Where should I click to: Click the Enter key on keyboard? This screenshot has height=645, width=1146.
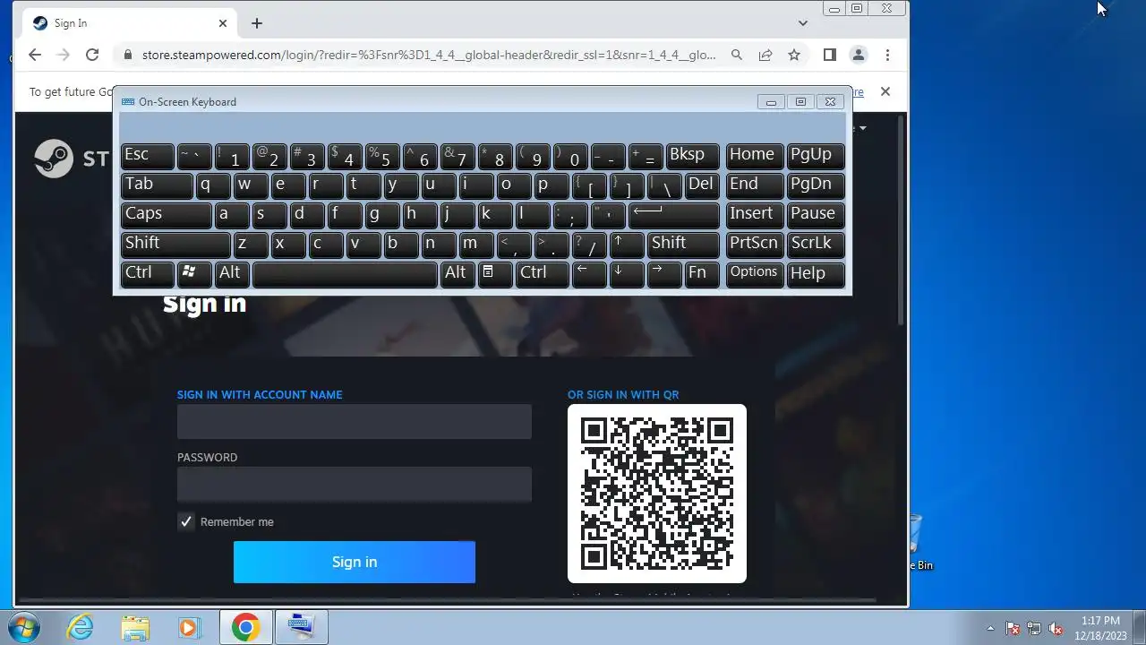[673, 214]
